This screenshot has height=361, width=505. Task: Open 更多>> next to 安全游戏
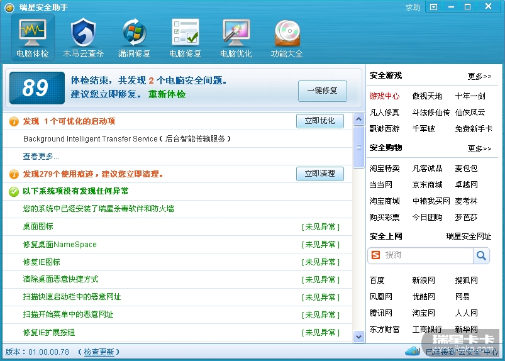pos(479,76)
